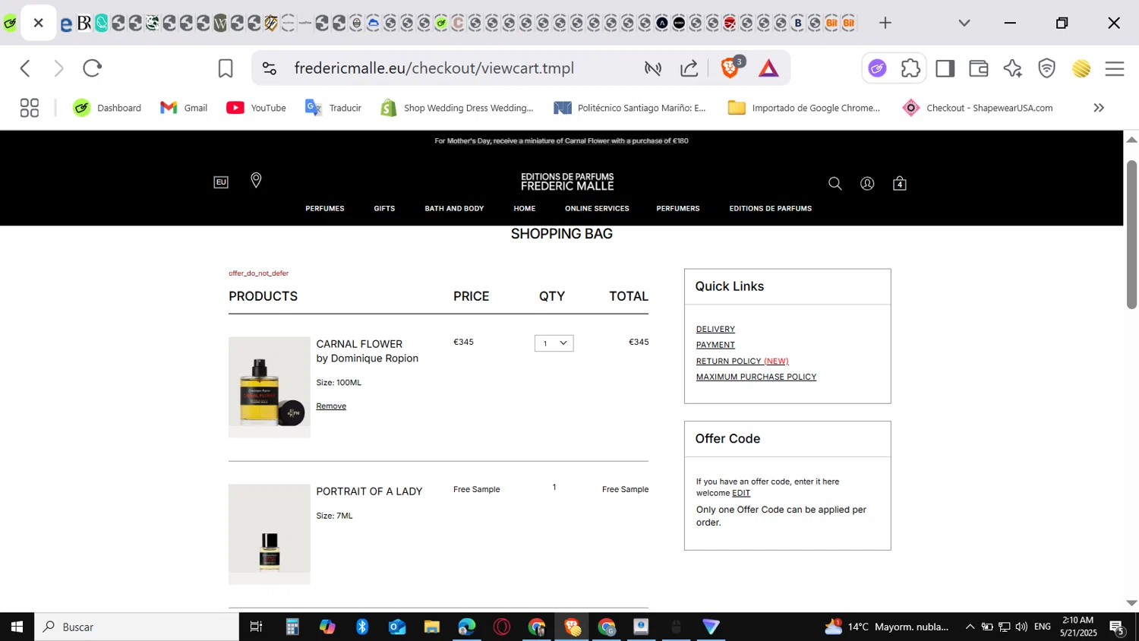Open browser extensions puzzle icon
This screenshot has width=1139, height=641.
910,68
